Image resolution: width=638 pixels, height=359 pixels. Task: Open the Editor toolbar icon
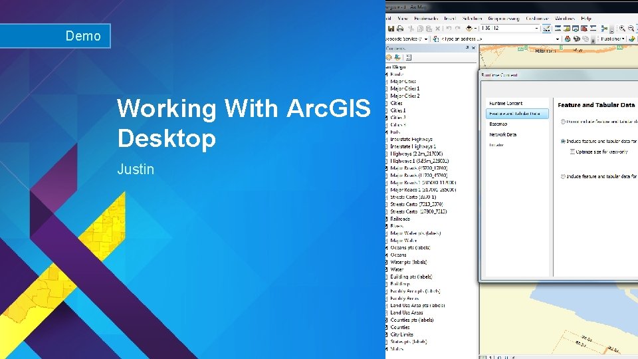click(x=546, y=29)
